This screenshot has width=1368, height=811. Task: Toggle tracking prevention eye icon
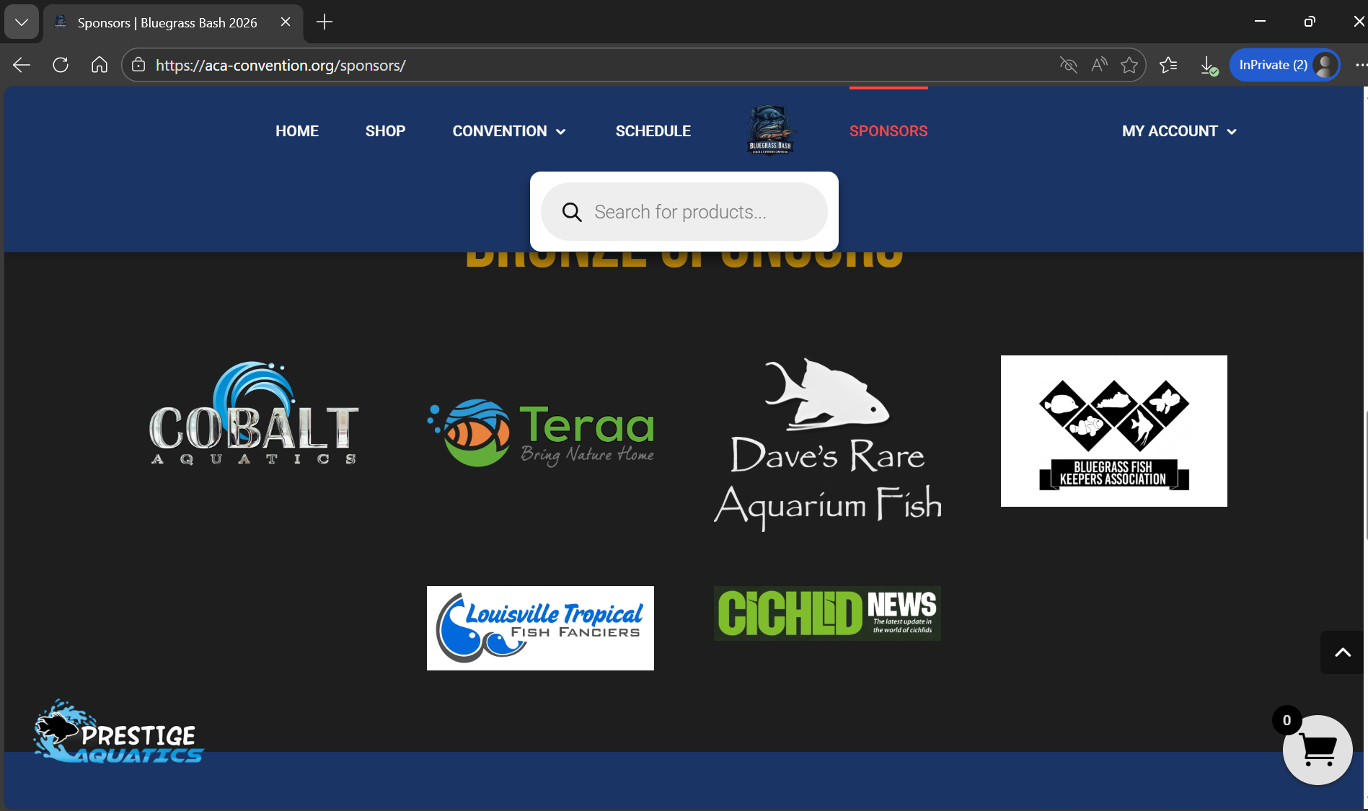click(1068, 65)
